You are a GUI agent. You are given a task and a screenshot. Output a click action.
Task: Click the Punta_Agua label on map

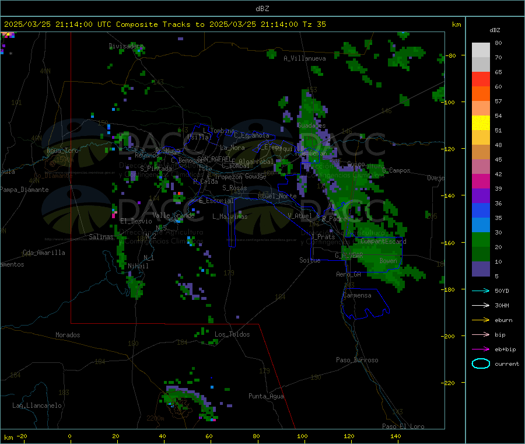click(x=266, y=396)
